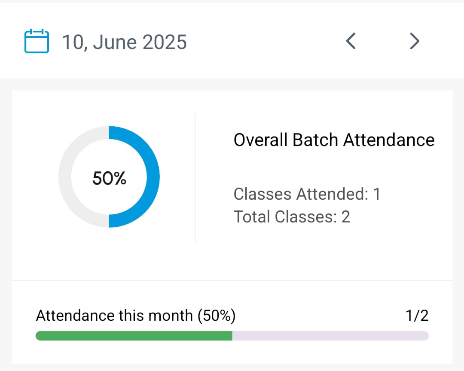
Task: Click the Classes Attended: 1 text
Action: [x=307, y=194]
